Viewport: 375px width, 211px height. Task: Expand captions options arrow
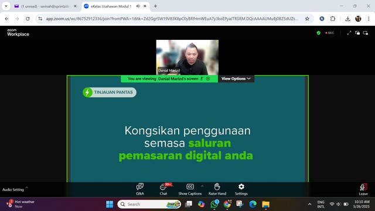pyautogui.click(x=202, y=186)
